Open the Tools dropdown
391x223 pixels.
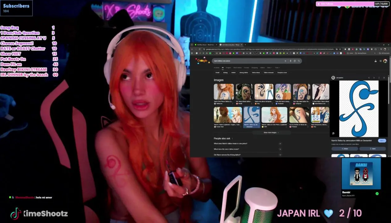[278, 68]
